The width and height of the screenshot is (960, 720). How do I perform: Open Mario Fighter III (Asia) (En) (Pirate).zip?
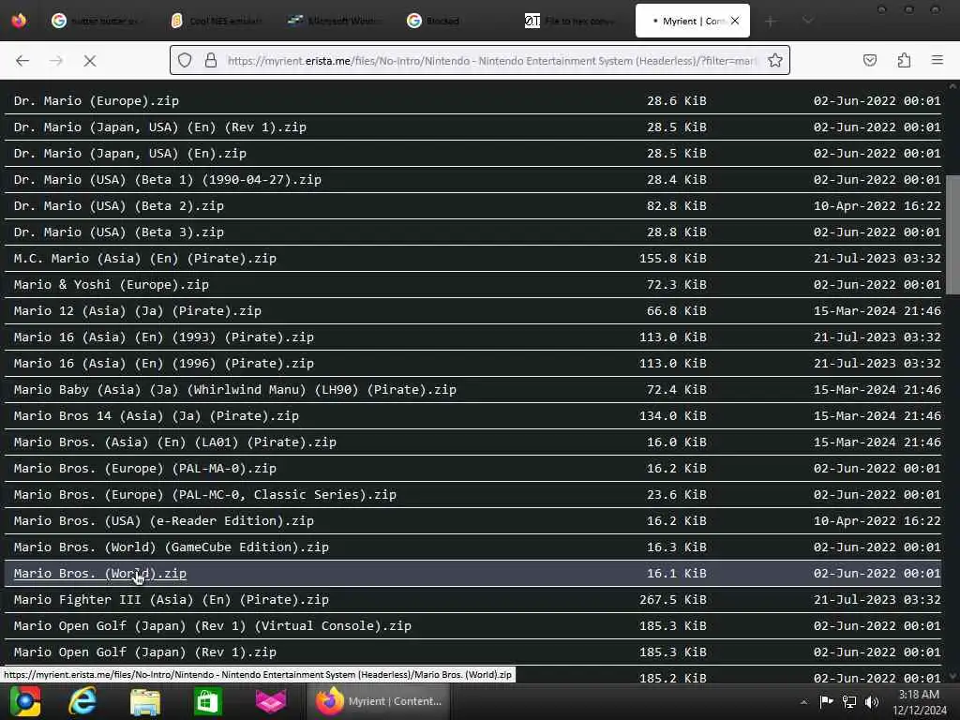pos(172,600)
